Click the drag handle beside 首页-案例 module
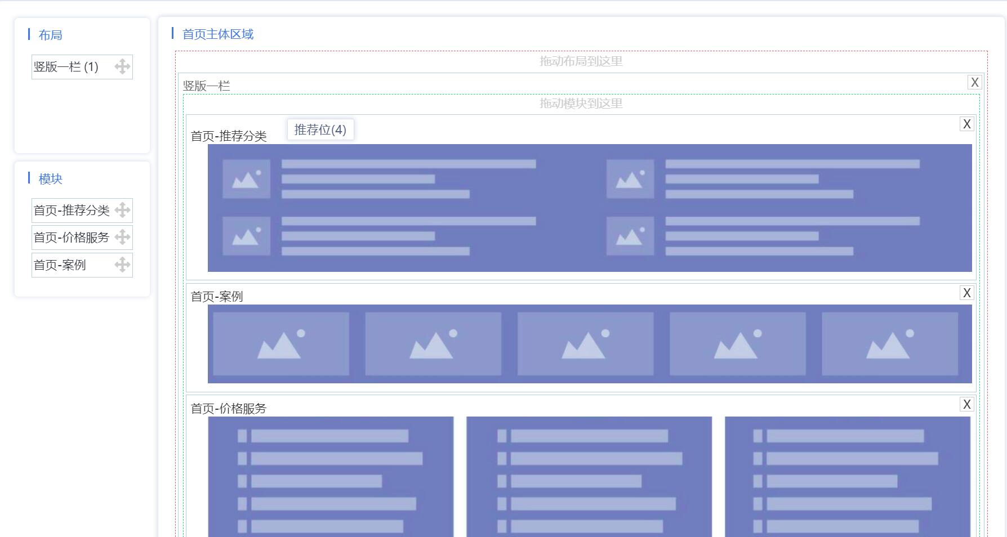 (x=122, y=265)
